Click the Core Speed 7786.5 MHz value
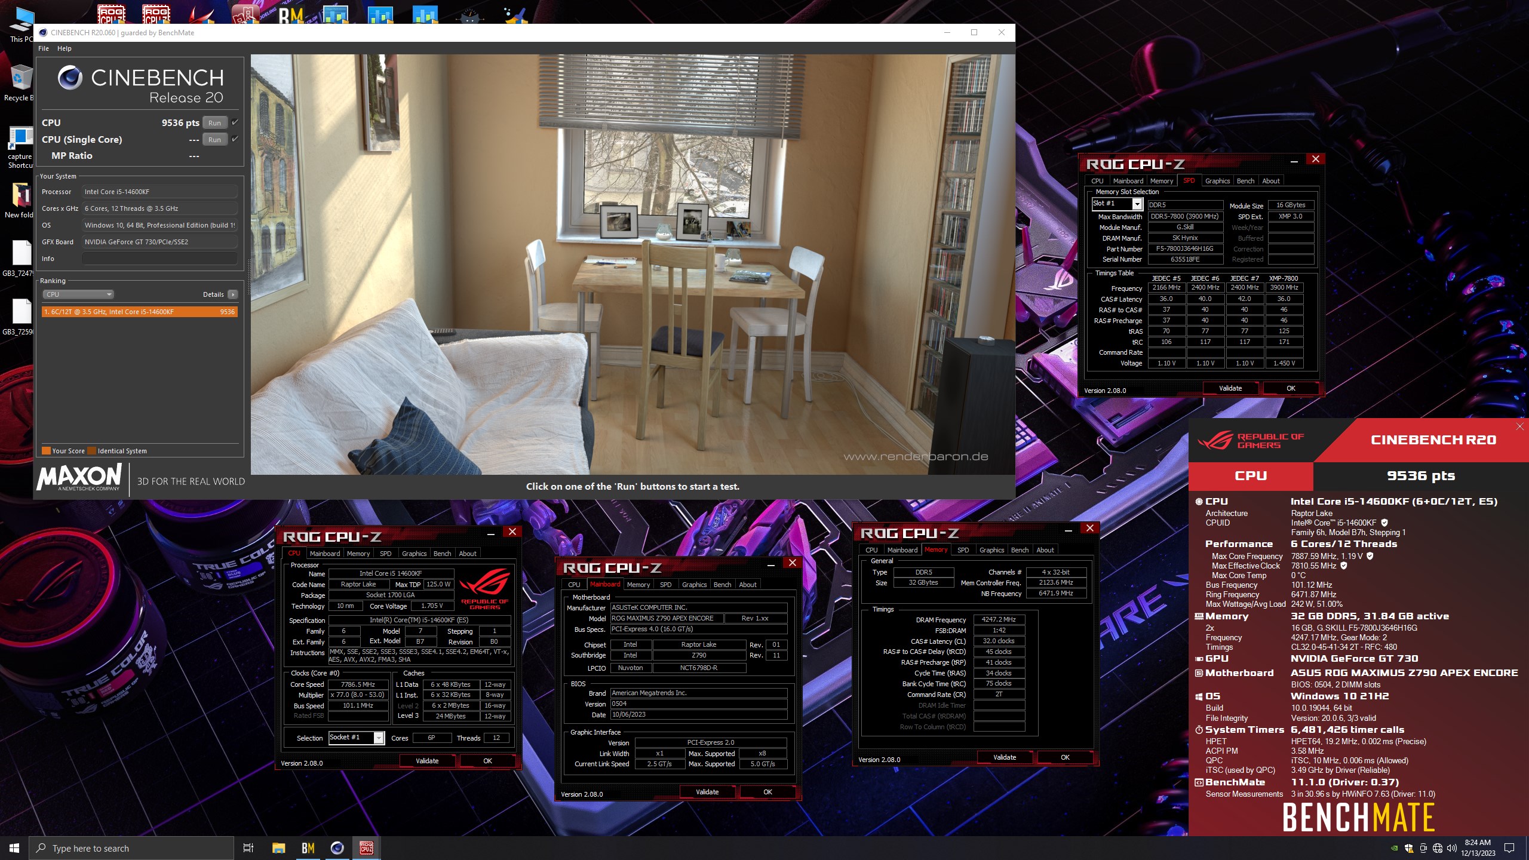1529x860 pixels. 358,684
